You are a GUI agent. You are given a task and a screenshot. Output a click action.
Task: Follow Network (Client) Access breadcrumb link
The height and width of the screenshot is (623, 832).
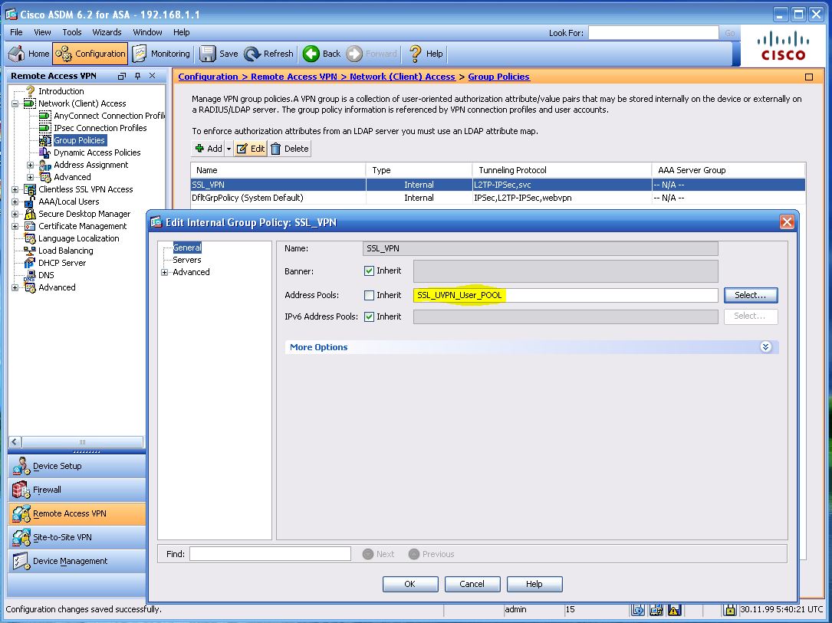point(403,77)
